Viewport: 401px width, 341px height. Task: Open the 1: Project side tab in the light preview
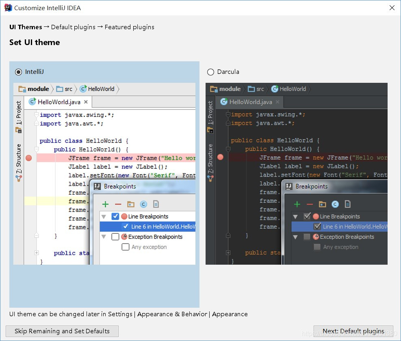19,117
